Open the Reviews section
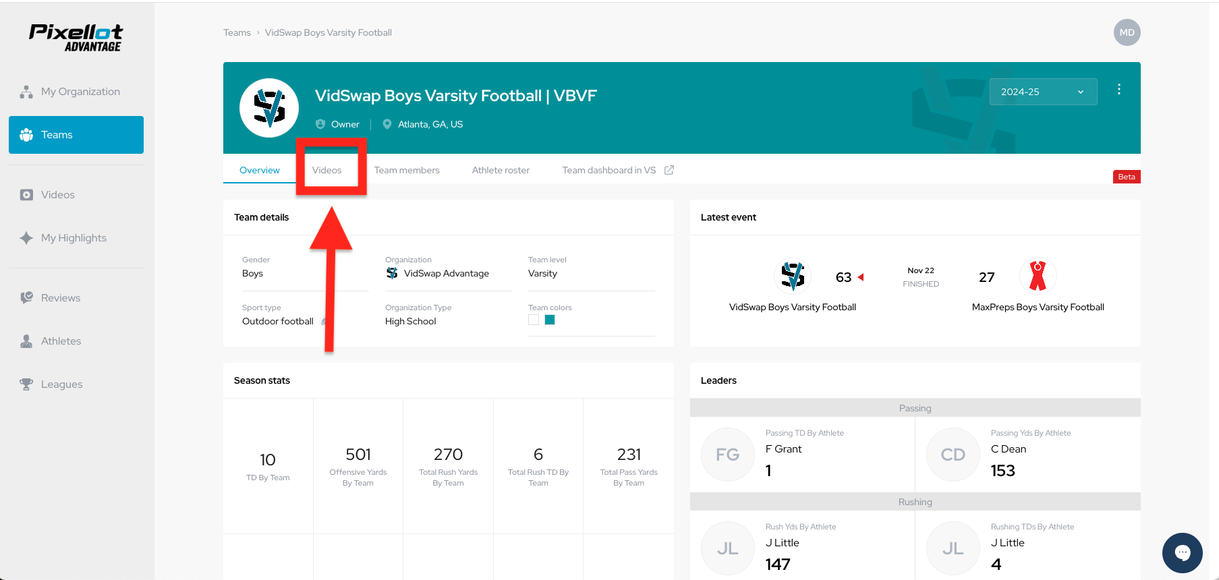Screen dimensions: 1219x580 pos(76,298)
